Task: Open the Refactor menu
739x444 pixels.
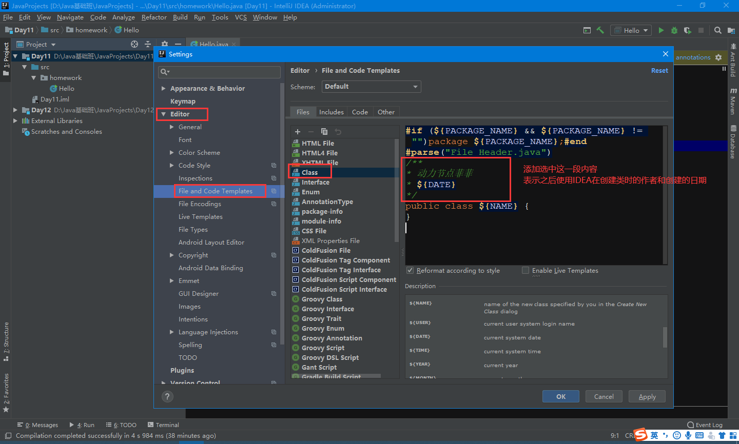Action: (154, 17)
